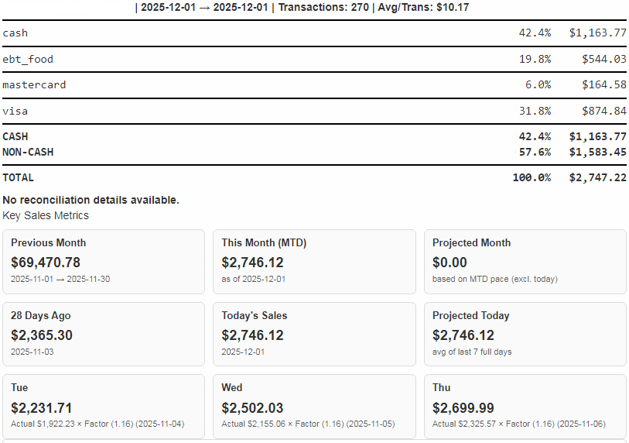The image size is (629, 443).
Task: Click the 'No reconciliation details available' message
Action: [x=91, y=200]
